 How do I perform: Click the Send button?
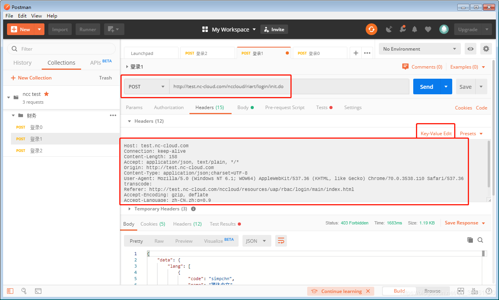(x=426, y=86)
